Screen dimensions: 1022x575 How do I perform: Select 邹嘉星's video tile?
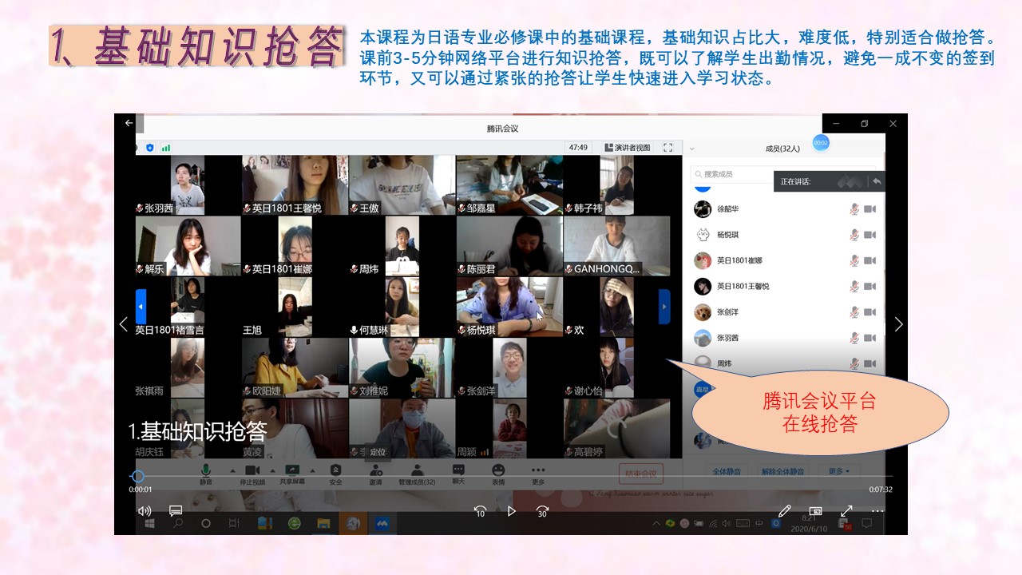coord(509,185)
